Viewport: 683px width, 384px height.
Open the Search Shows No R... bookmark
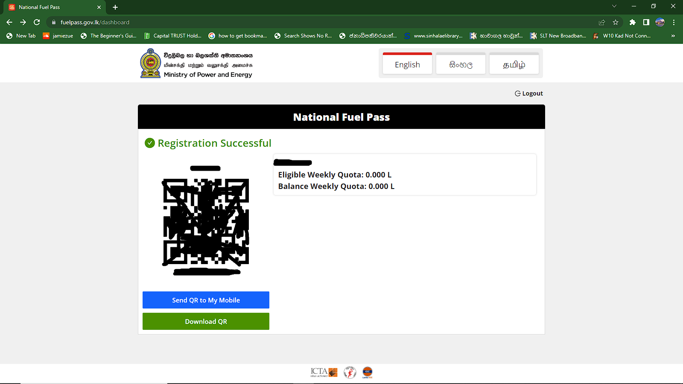coord(303,36)
